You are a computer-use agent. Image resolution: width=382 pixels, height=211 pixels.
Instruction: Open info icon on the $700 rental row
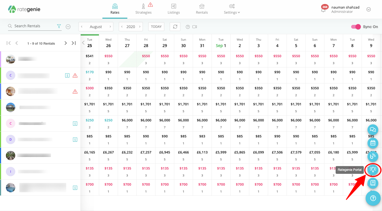(75, 188)
